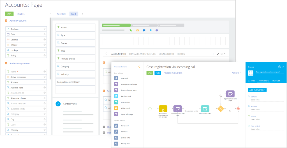This screenshot has width=287, height=148.
Task: Cancel Accounts page changes
Action: coord(21,14)
